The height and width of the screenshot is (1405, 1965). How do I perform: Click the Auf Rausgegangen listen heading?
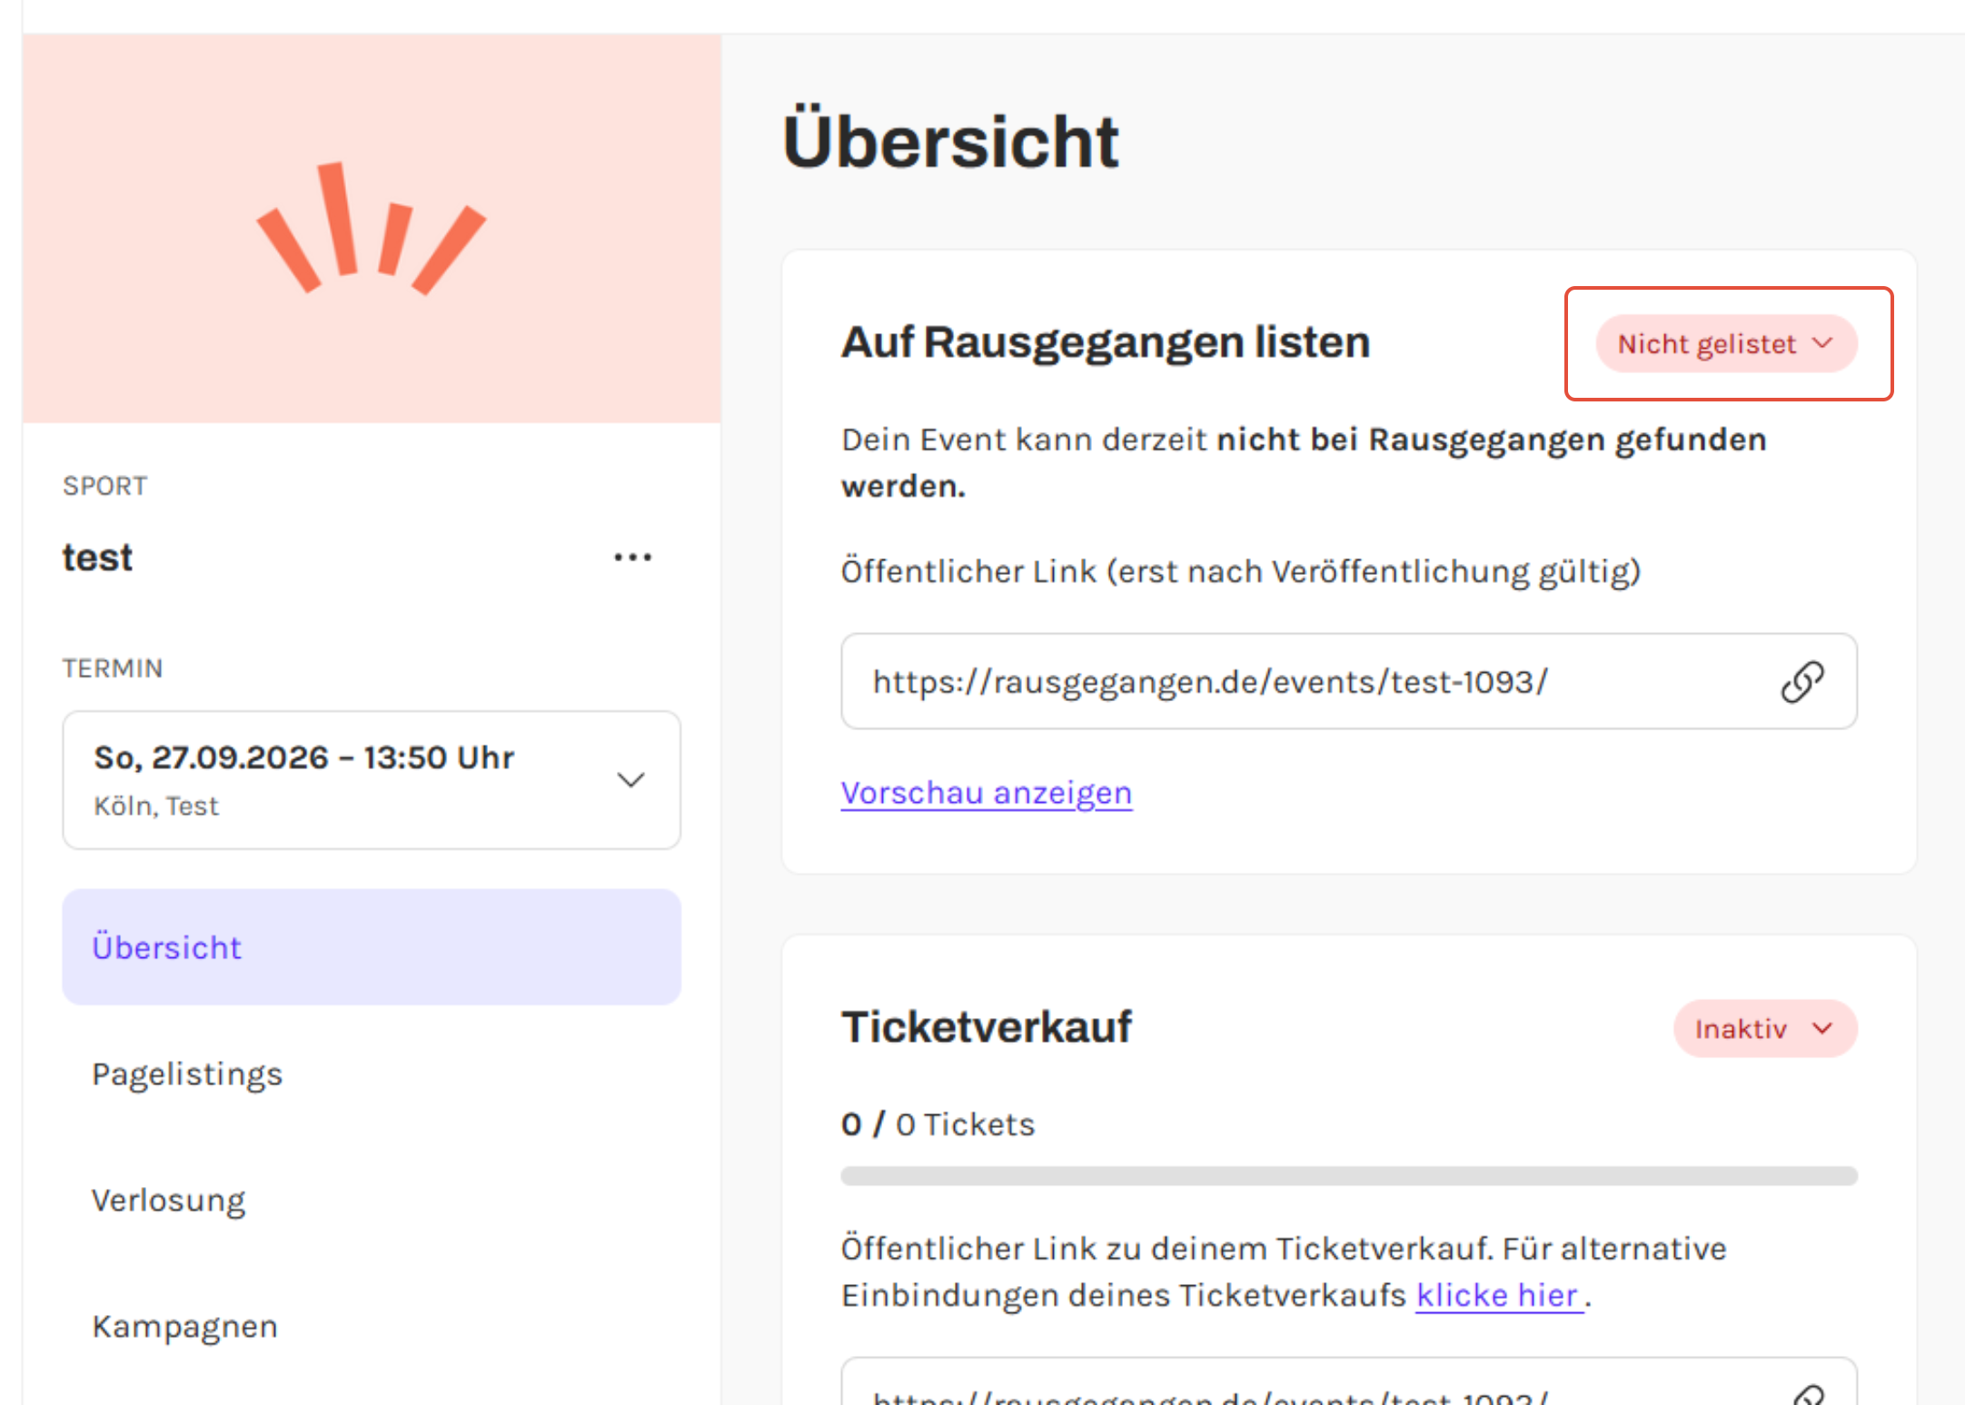1105,342
